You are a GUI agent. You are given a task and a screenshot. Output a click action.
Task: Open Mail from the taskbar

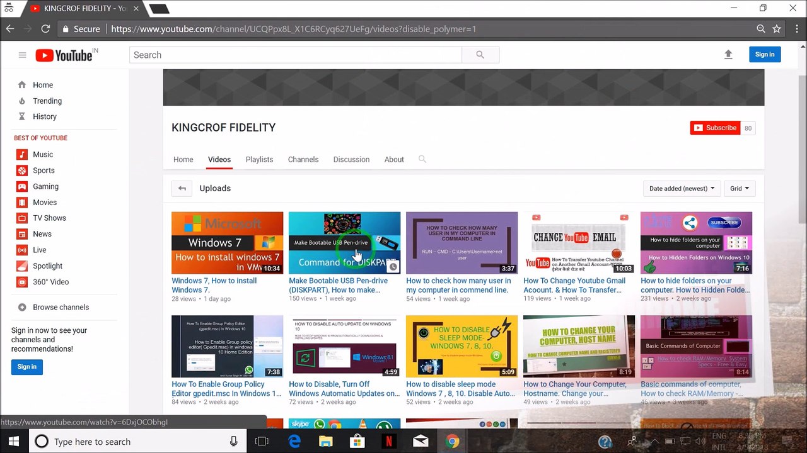pos(421,442)
